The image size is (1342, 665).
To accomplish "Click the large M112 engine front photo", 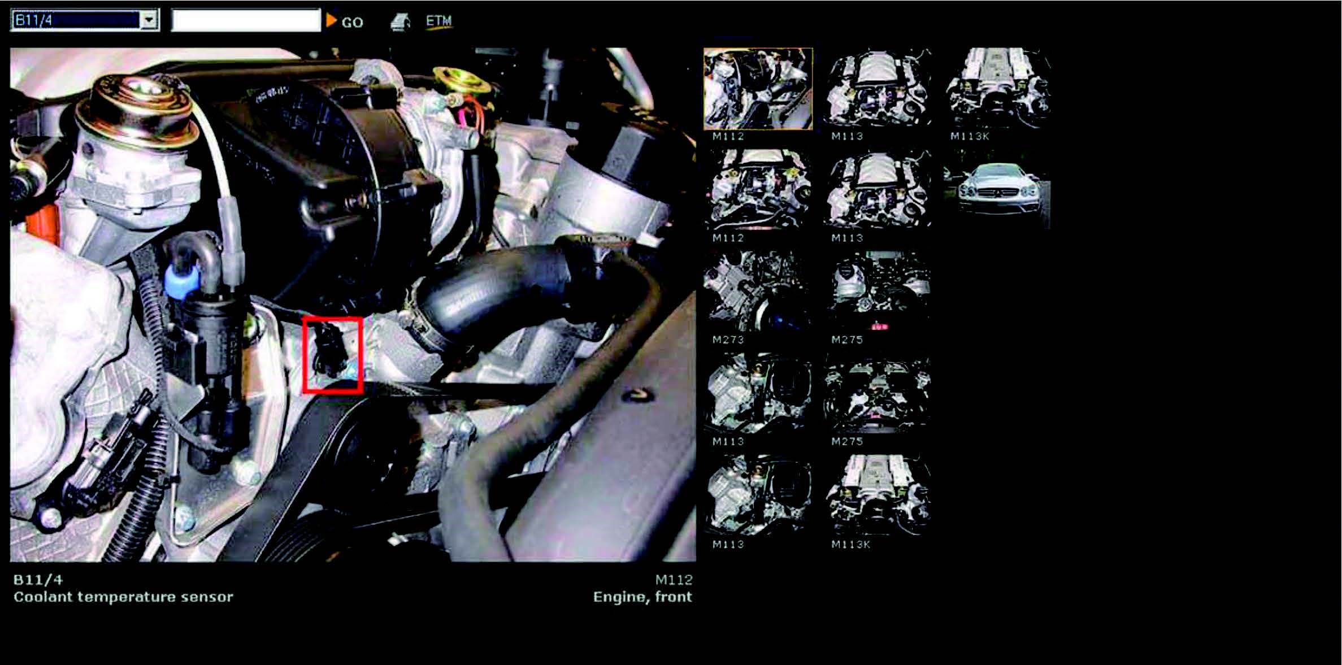I will [353, 305].
